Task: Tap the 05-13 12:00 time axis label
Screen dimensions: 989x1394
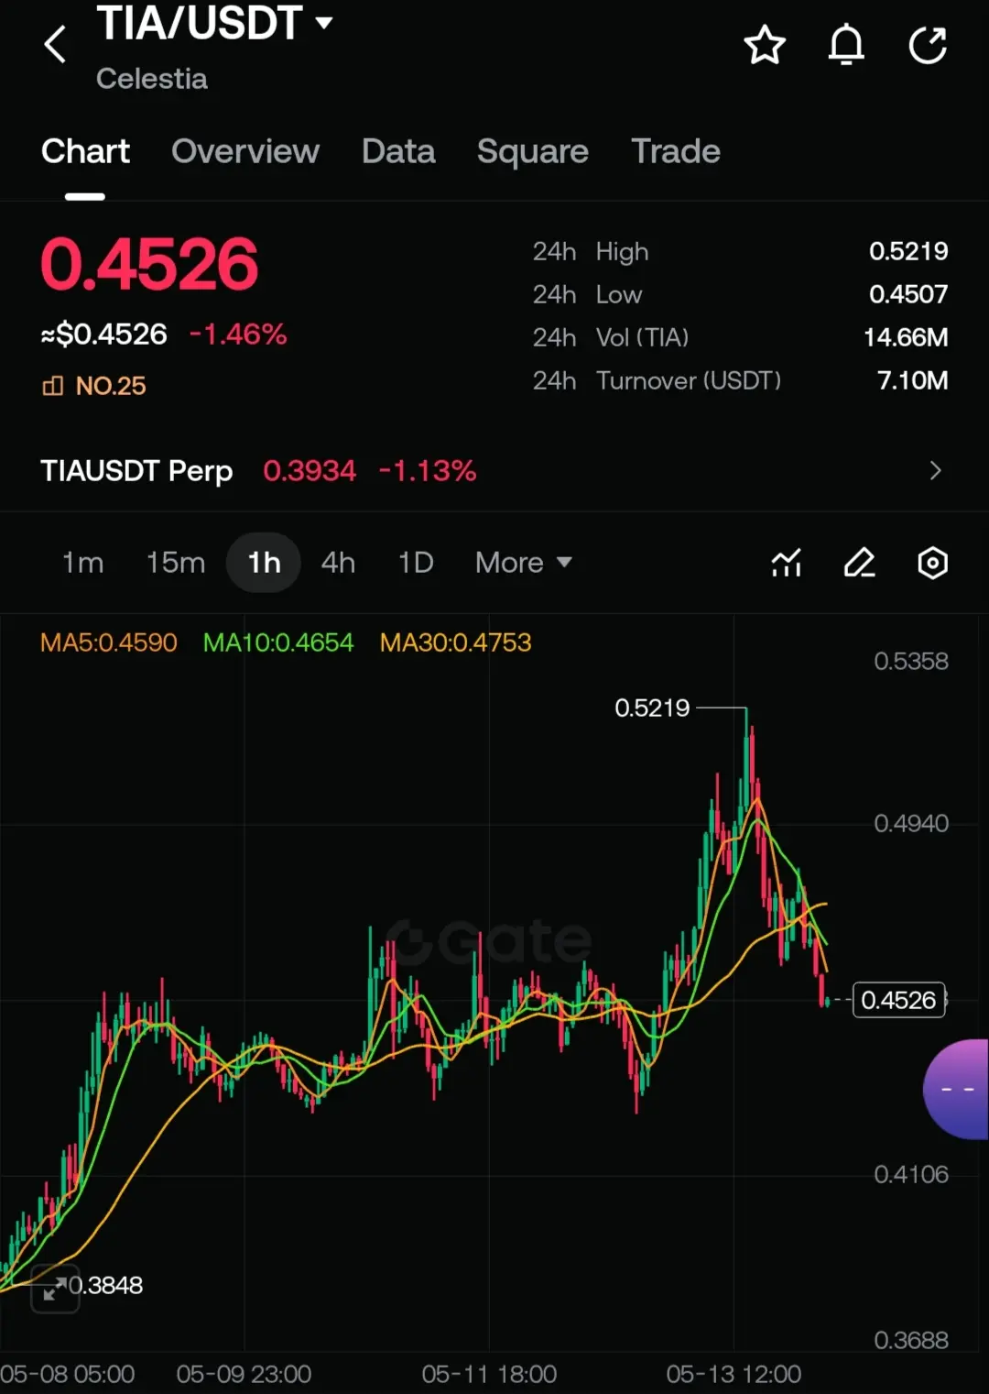Action: click(734, 1374)
